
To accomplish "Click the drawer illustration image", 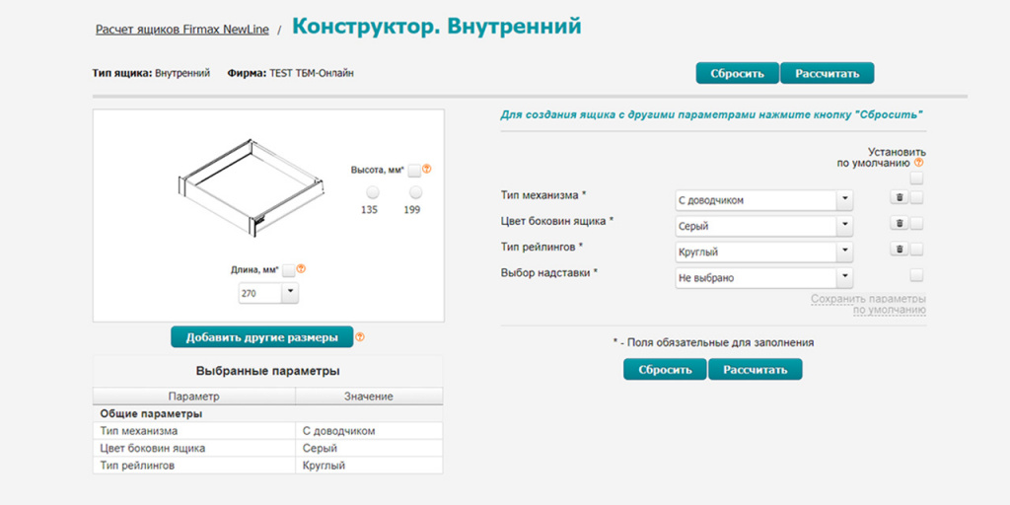I will pos(252,189).
